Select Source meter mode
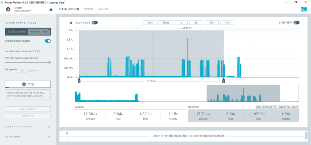The height and width of the screenshot is (145, 311). (x=17, y=31)
